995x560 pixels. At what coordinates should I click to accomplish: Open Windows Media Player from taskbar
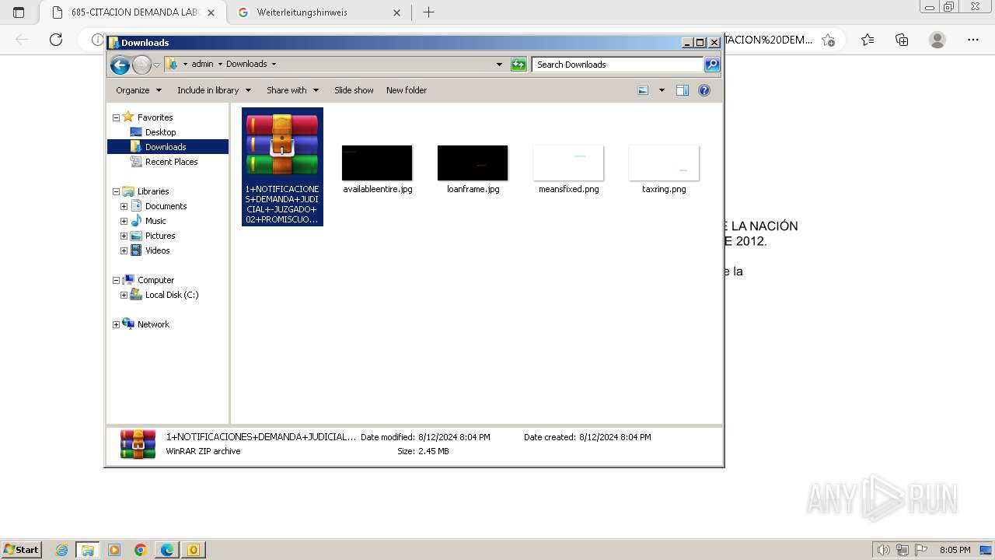[114, 550]
